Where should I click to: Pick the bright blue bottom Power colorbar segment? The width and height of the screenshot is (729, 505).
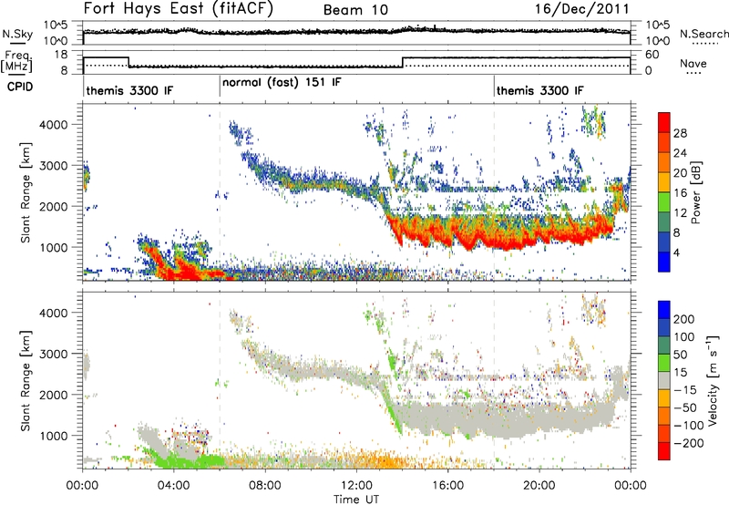pyautogui.click(x=664, y=263)
